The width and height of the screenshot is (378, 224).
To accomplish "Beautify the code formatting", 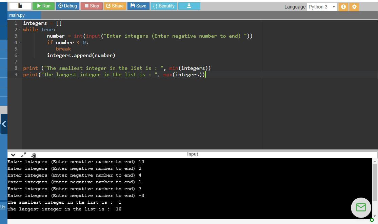I will (164, 6).
